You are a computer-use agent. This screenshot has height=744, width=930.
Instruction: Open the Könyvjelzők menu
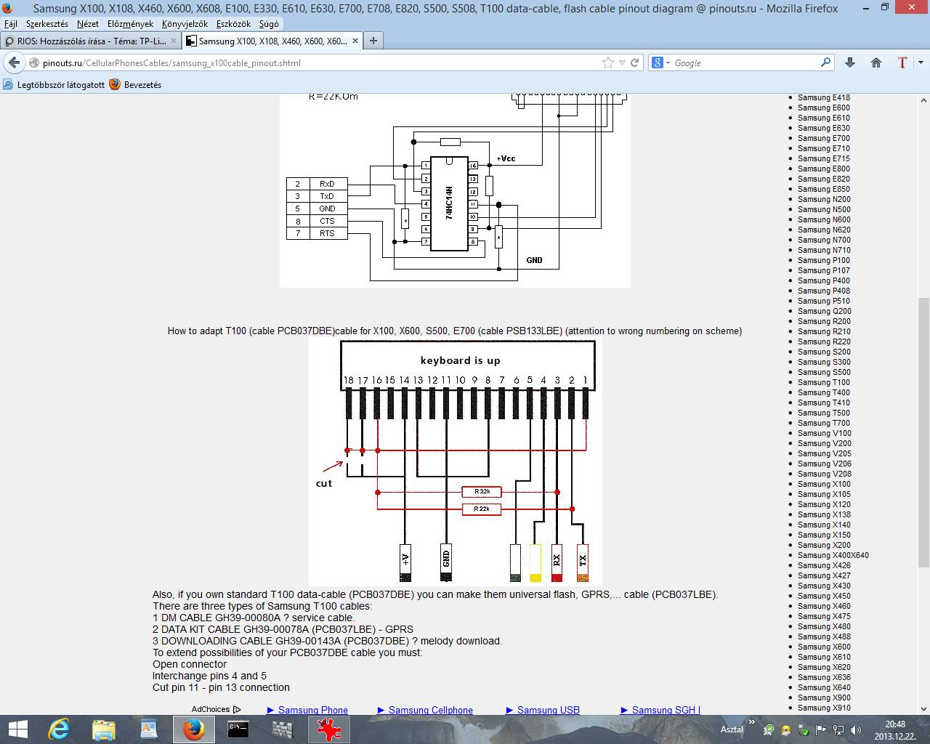coord(185,24)
